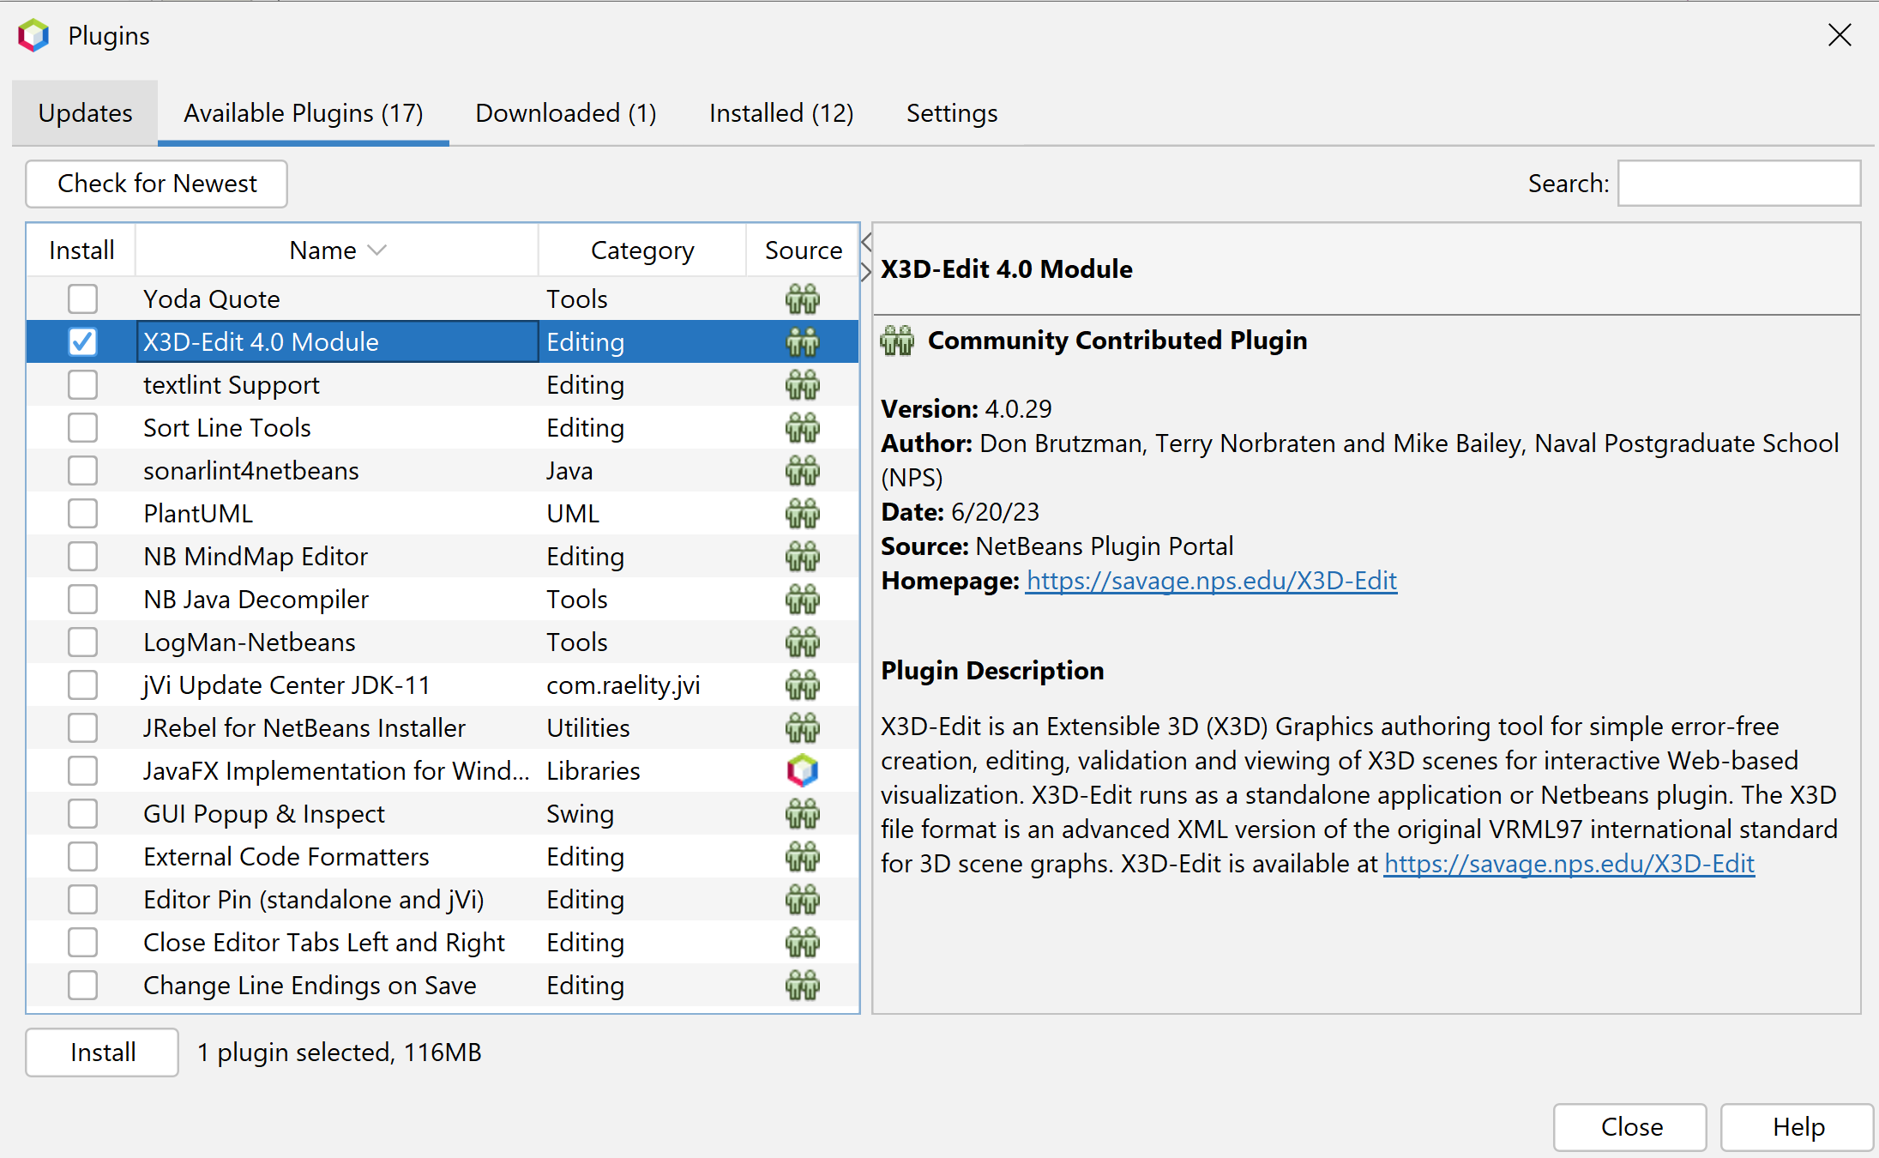Viewport: 1879px width, 1158px height.
Task: Follow the X3D-Edit link in Plugin Description
Action: pos(1569,864)
